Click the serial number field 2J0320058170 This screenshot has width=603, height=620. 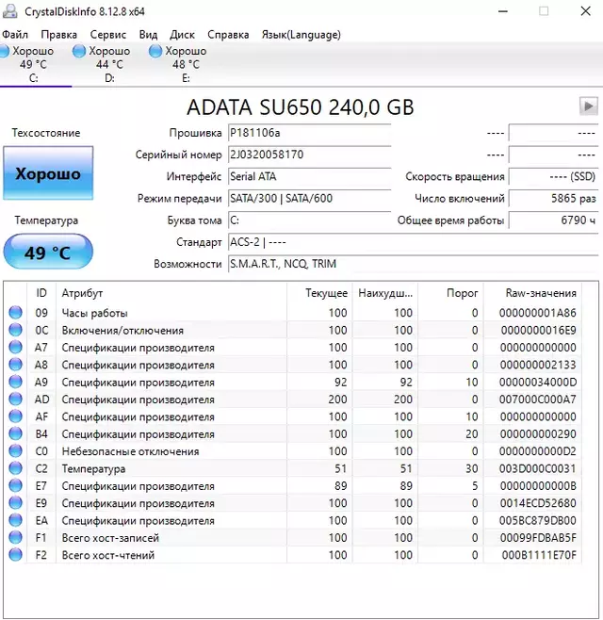(x=310, y=155)
